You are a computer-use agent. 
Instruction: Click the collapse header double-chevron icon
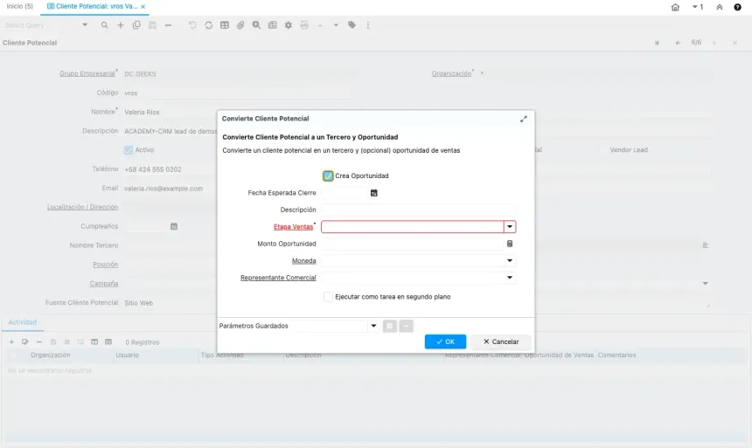(720, 7)
